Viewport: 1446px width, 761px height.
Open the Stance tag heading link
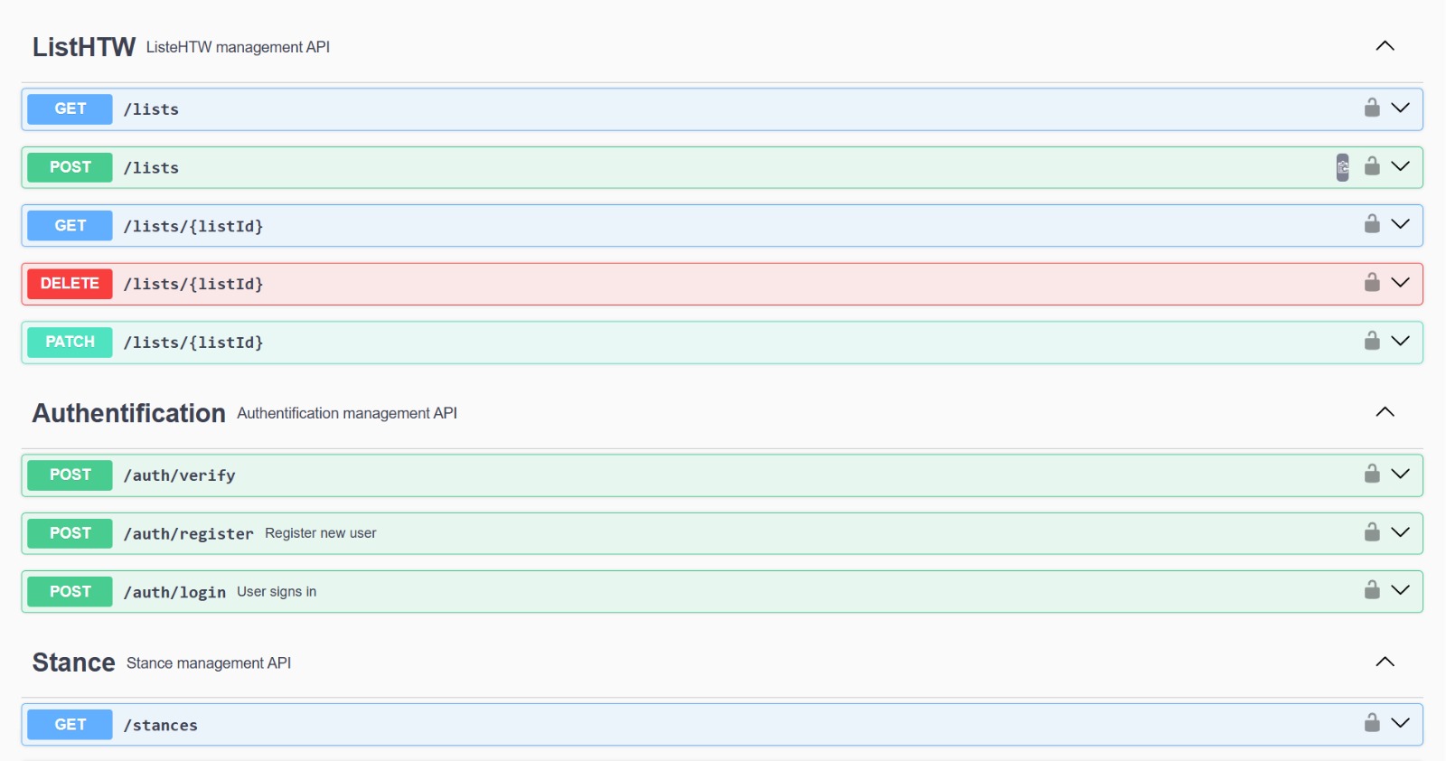(74, 662)
